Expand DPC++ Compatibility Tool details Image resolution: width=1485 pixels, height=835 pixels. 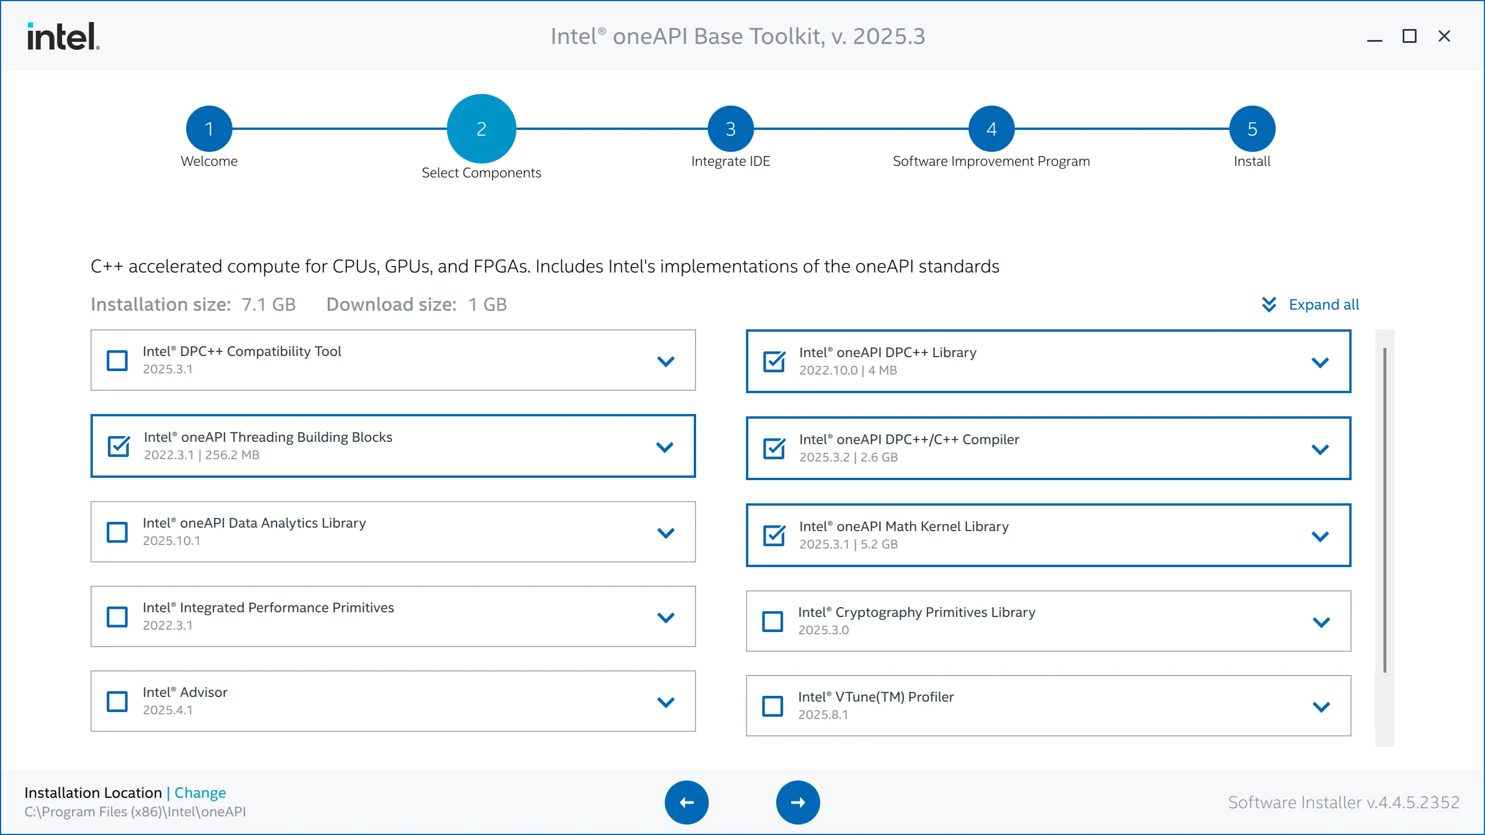click(x=666, y=361)
